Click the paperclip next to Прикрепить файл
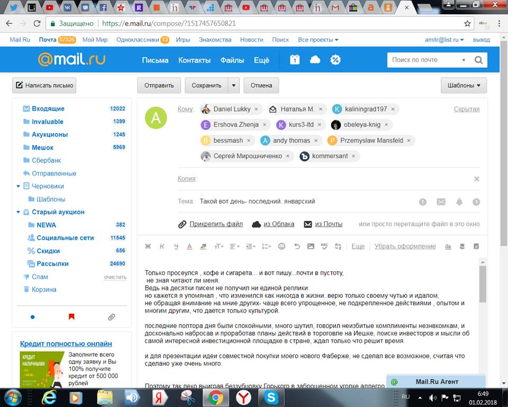The height and width of the screenshot is (407, 508). pyautogui.click(x=183, y=224)
